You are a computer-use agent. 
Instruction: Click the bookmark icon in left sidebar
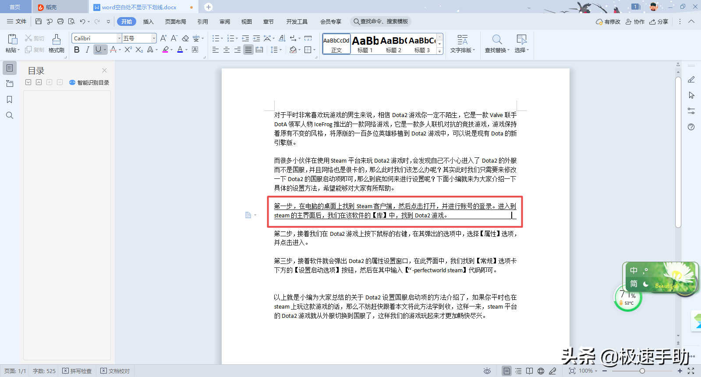point(10,100)
